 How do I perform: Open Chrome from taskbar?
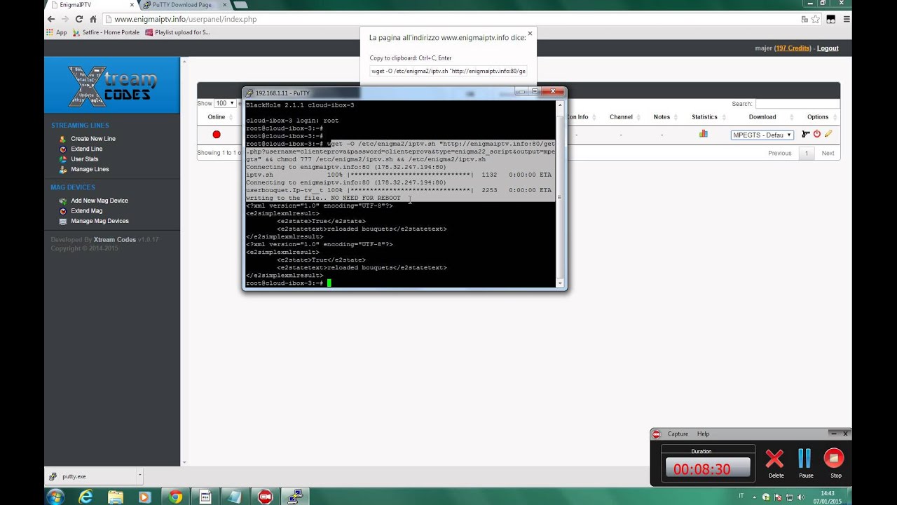(x=175, y=497)
